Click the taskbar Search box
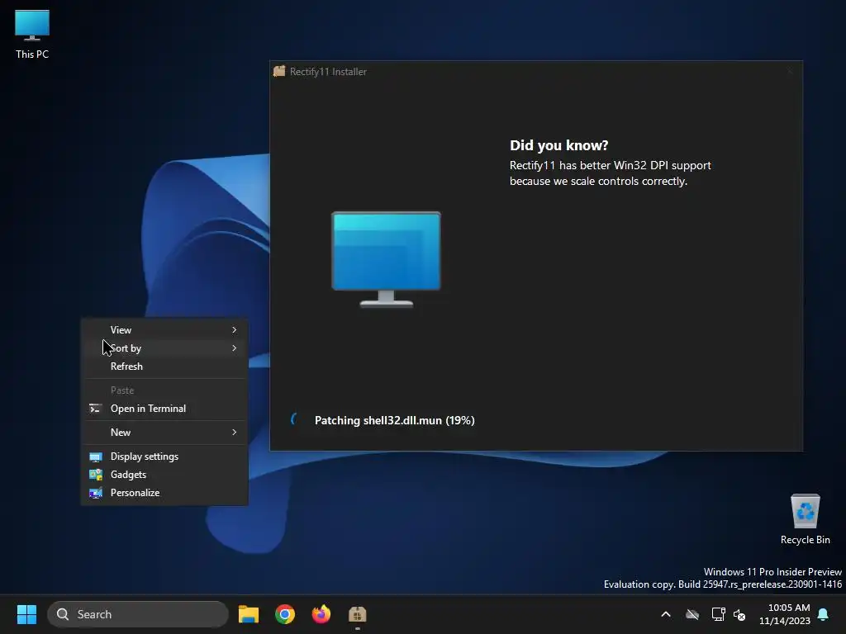 point(138,614)
